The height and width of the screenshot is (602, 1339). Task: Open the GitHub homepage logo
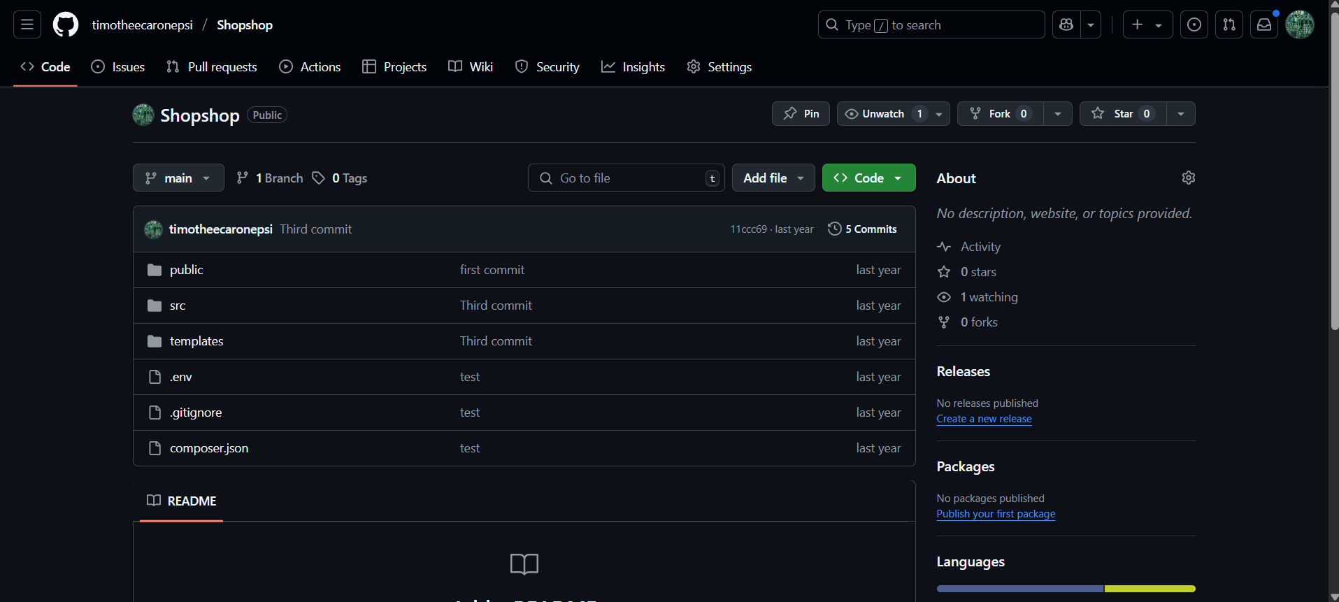pos(66,25)
